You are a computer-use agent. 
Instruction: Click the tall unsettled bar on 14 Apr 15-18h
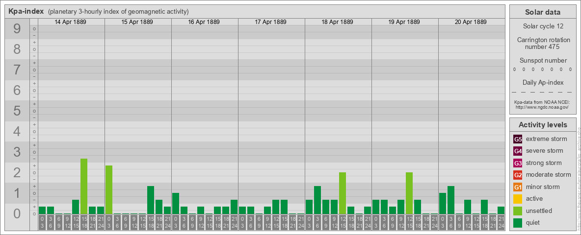(84, 186)
